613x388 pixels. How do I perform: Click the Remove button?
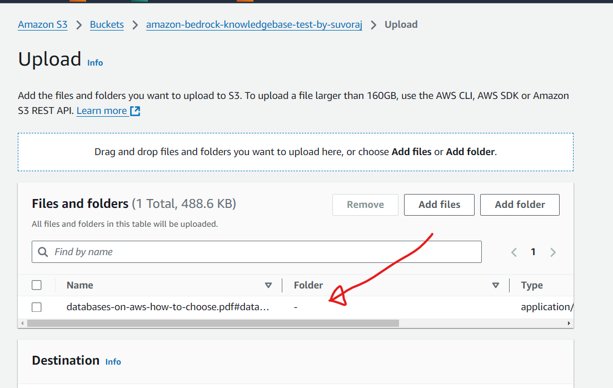tap(365, 205)
